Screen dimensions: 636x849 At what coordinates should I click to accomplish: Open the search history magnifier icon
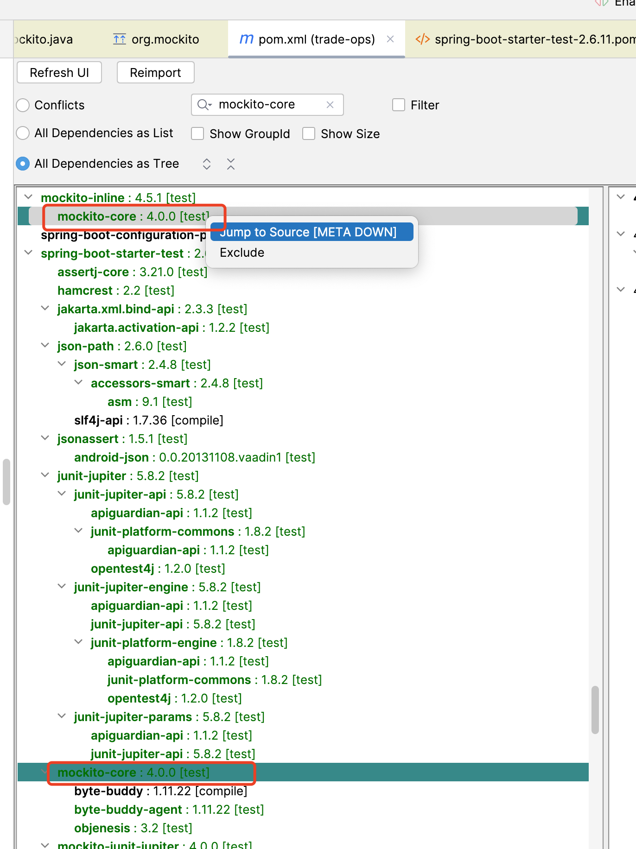pyautogui.click(x=204, y=105)
